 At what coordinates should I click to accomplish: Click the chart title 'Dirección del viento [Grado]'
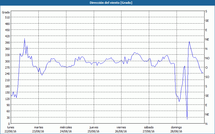[x=107, y=3]
